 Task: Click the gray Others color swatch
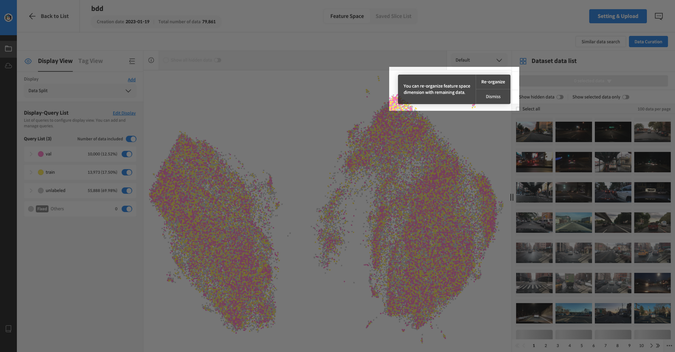click(x=31, y=209)
